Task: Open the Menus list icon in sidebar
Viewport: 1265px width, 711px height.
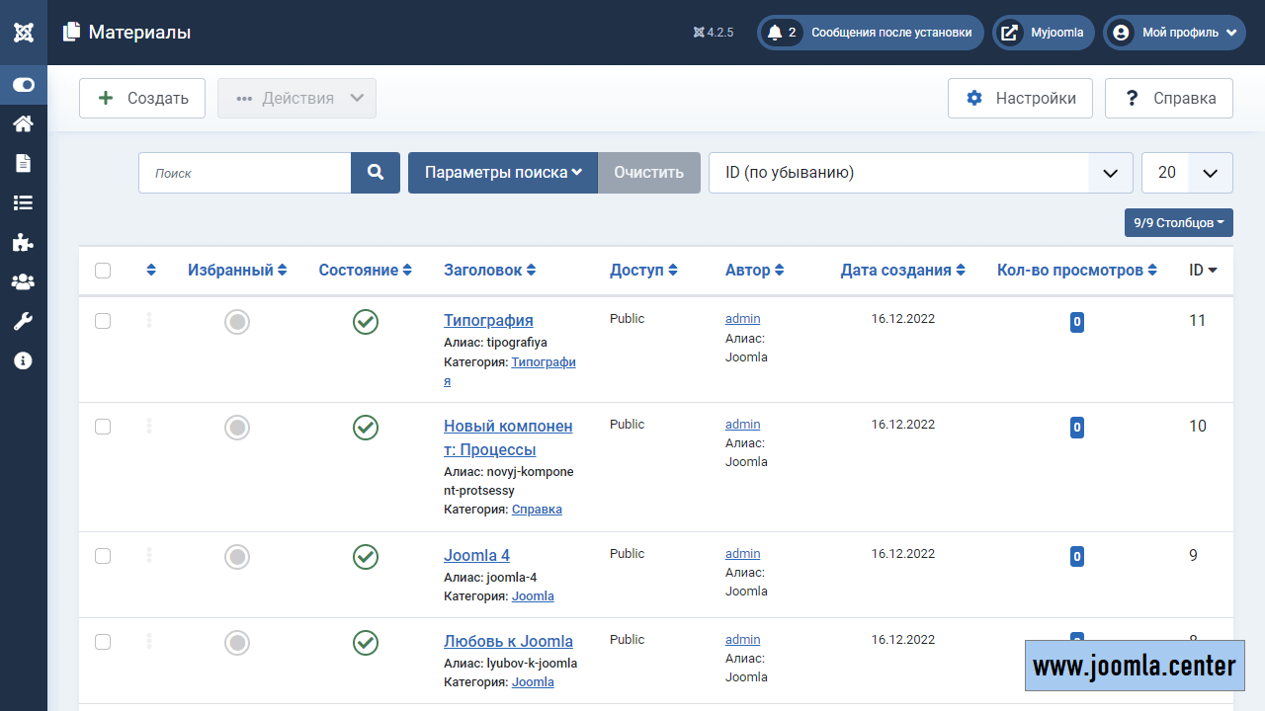Action: pos(23,202)
